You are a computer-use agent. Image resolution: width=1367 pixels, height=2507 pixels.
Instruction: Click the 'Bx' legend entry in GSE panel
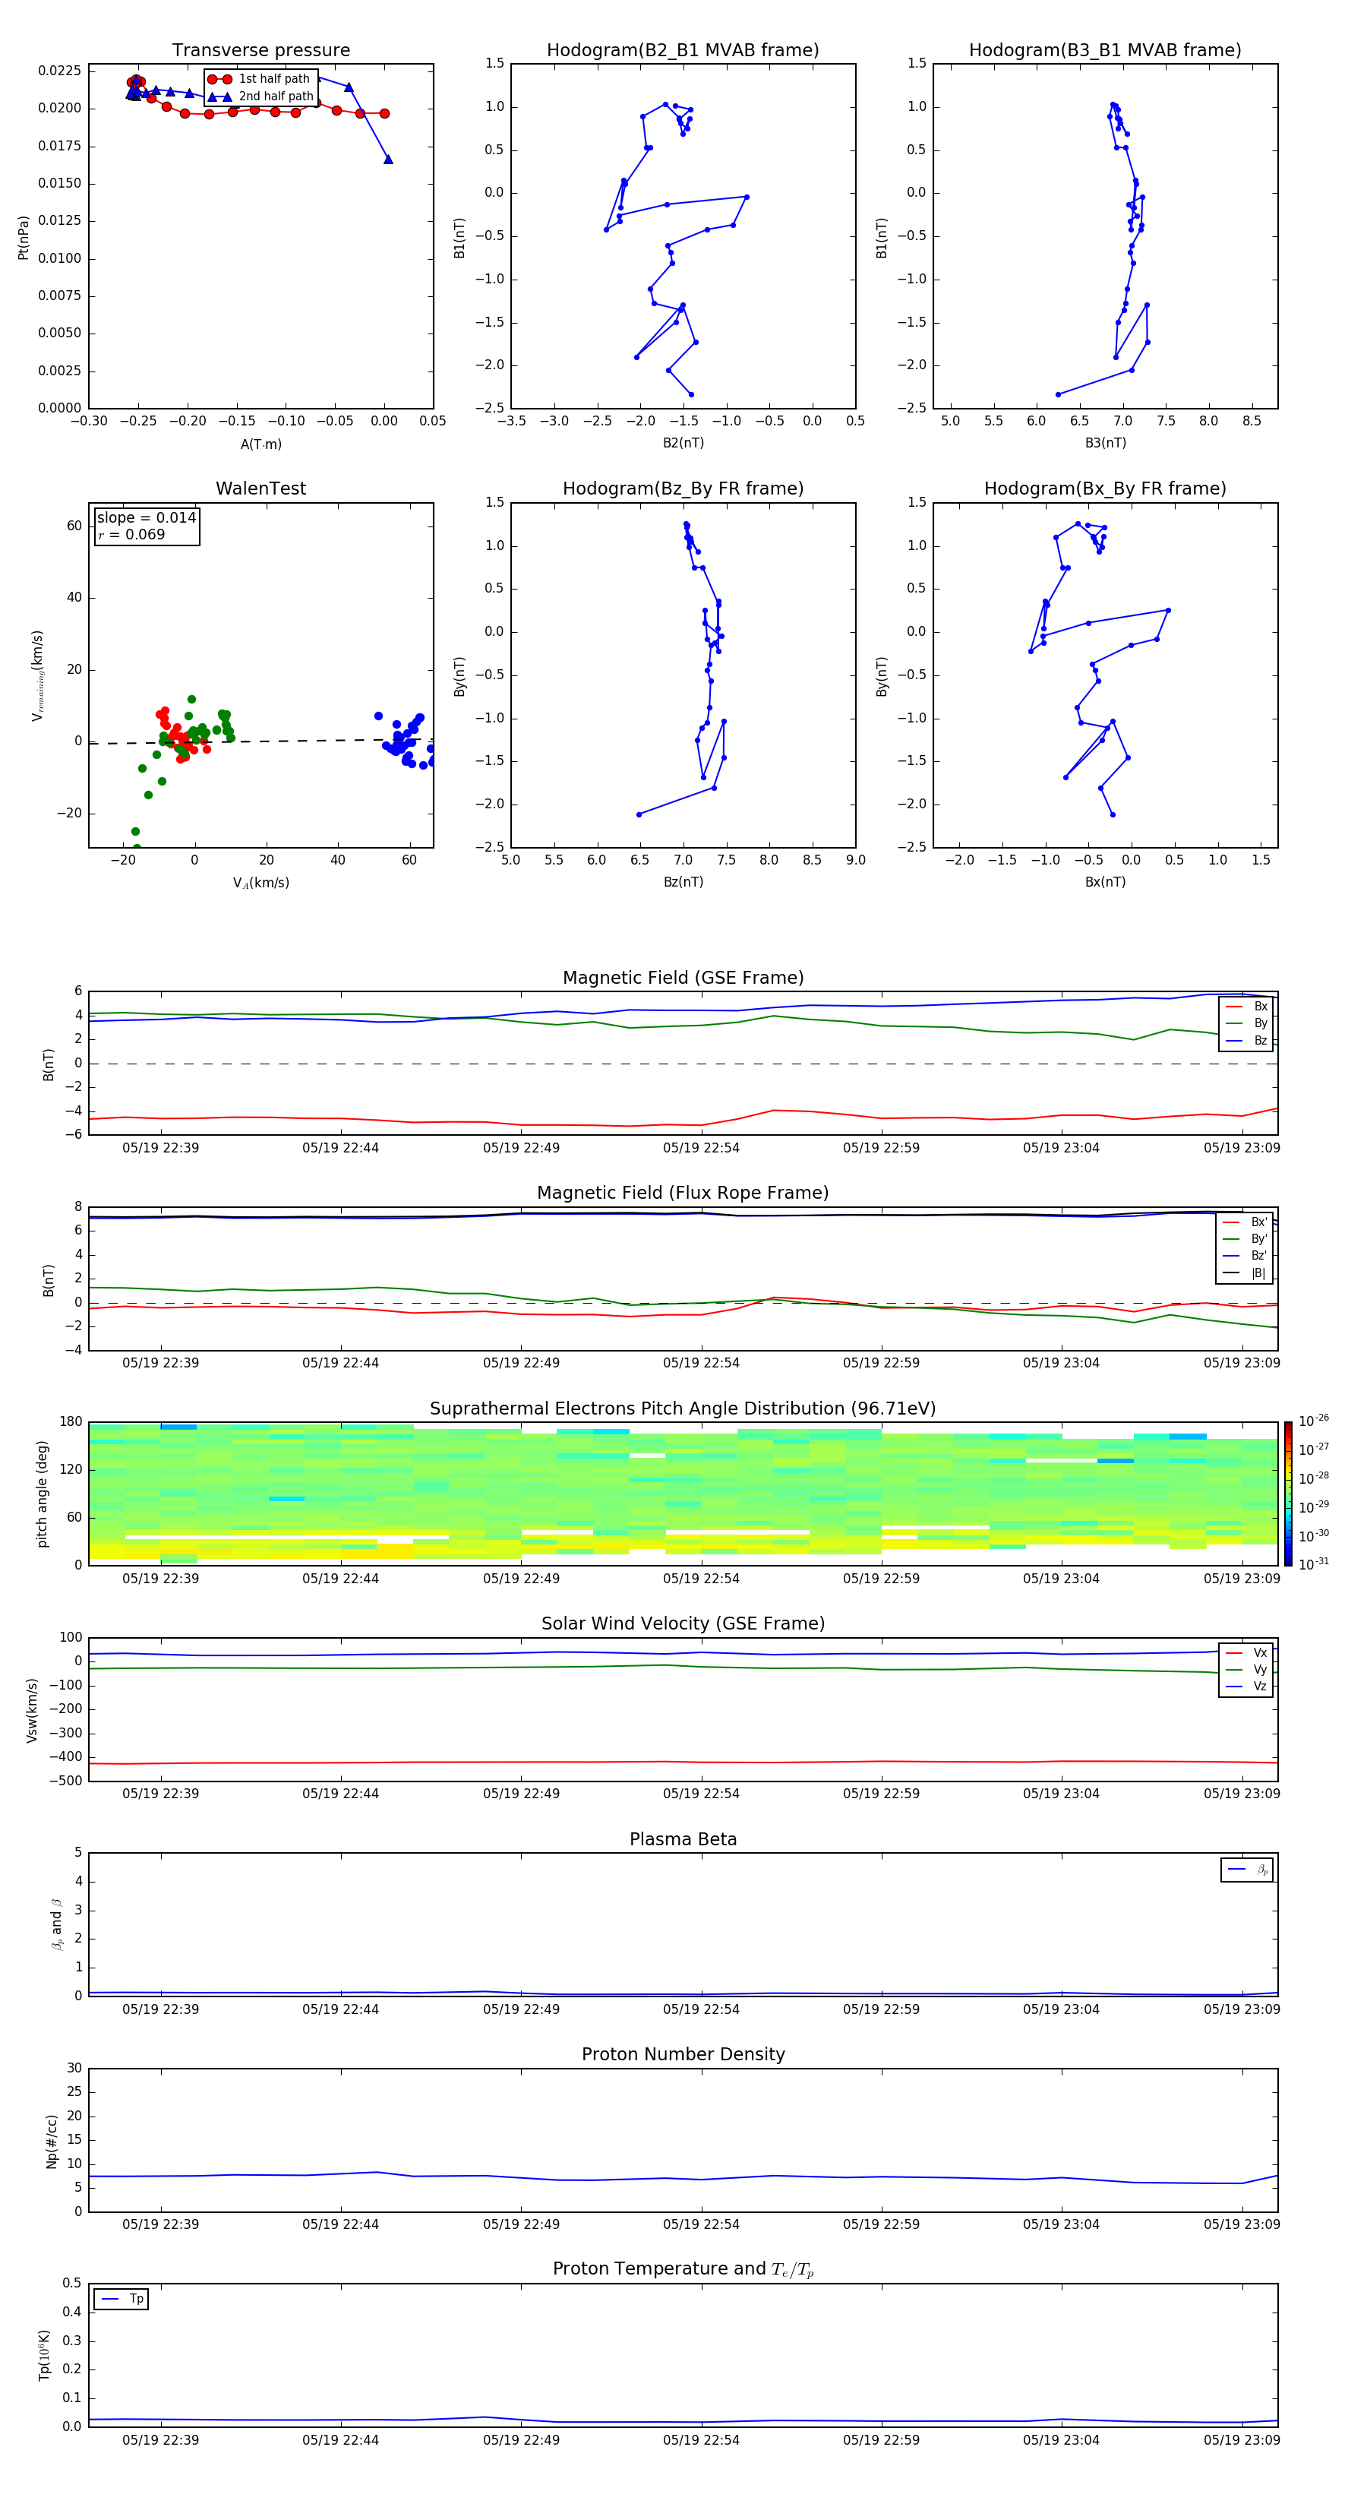(x=1246, y=1007)
